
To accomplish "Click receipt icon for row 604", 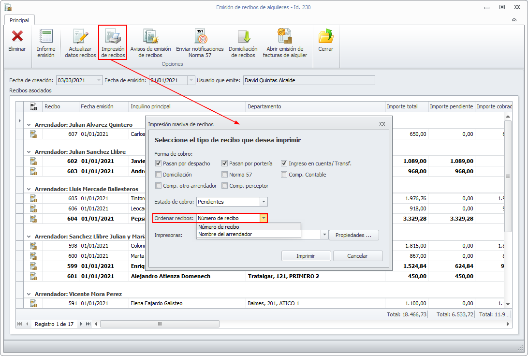I will pyautogui.click(x=33, y=219).
